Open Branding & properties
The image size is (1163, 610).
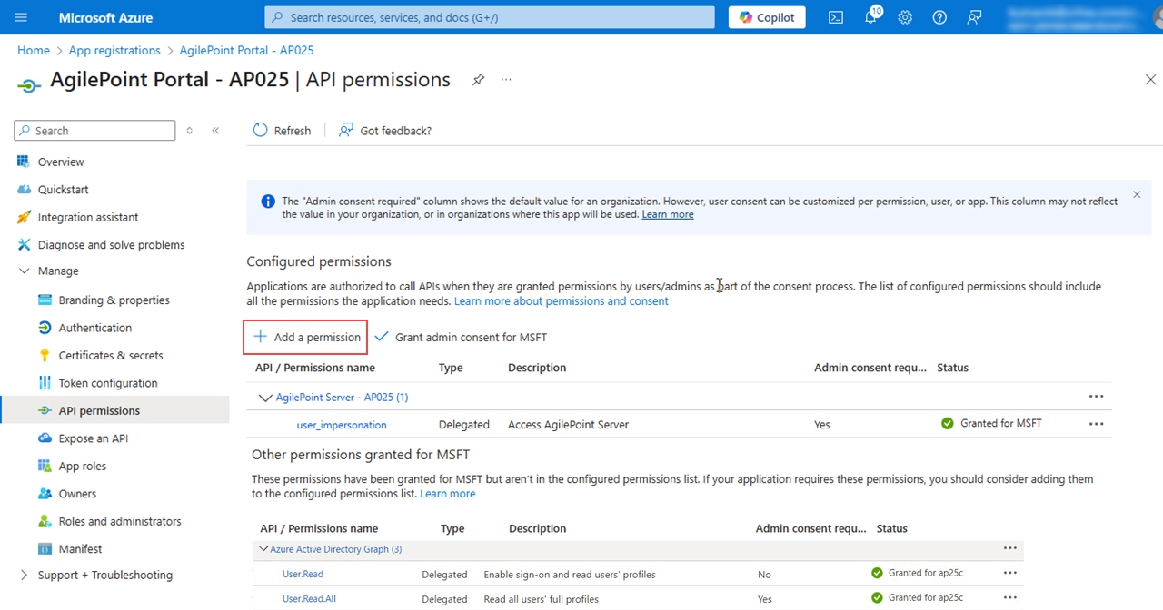pos(114,300)
